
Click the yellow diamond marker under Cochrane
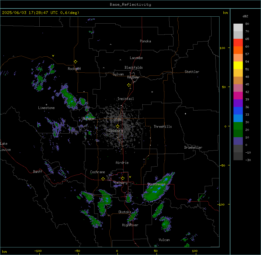coord(103,179)
